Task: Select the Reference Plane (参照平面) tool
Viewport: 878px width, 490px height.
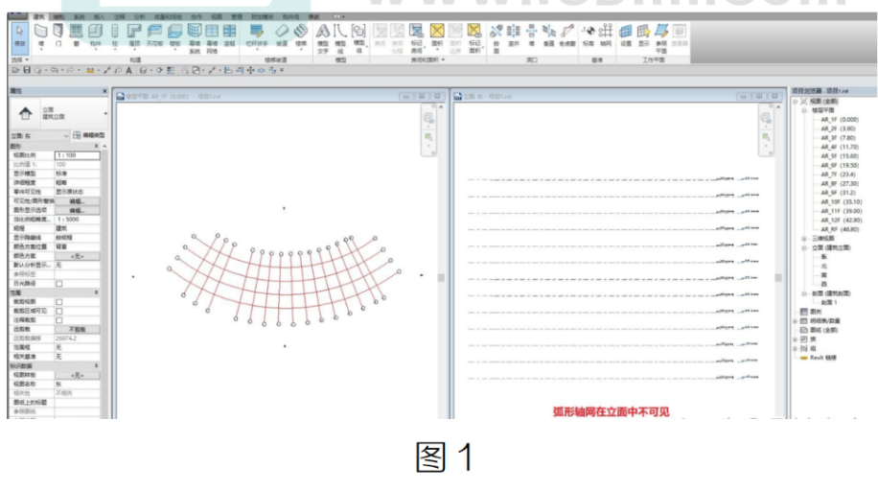Action: [x=662, y=38]
